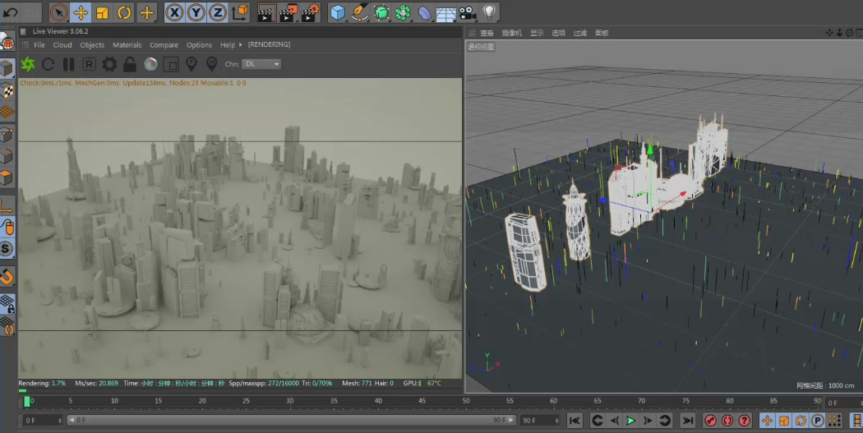863x433 pixels.
Task: Pause rendering in the Live Viewer
Action: 68,64
